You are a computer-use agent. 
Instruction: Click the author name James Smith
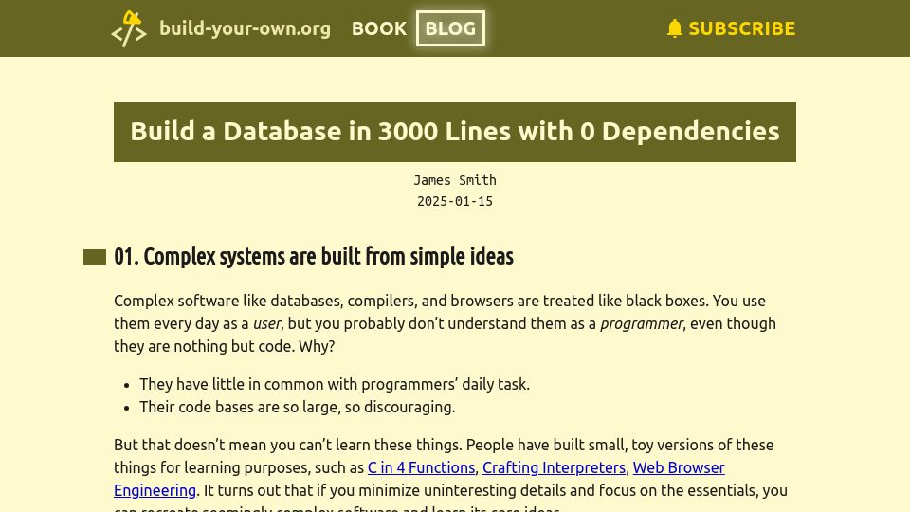tap(455, 180)
